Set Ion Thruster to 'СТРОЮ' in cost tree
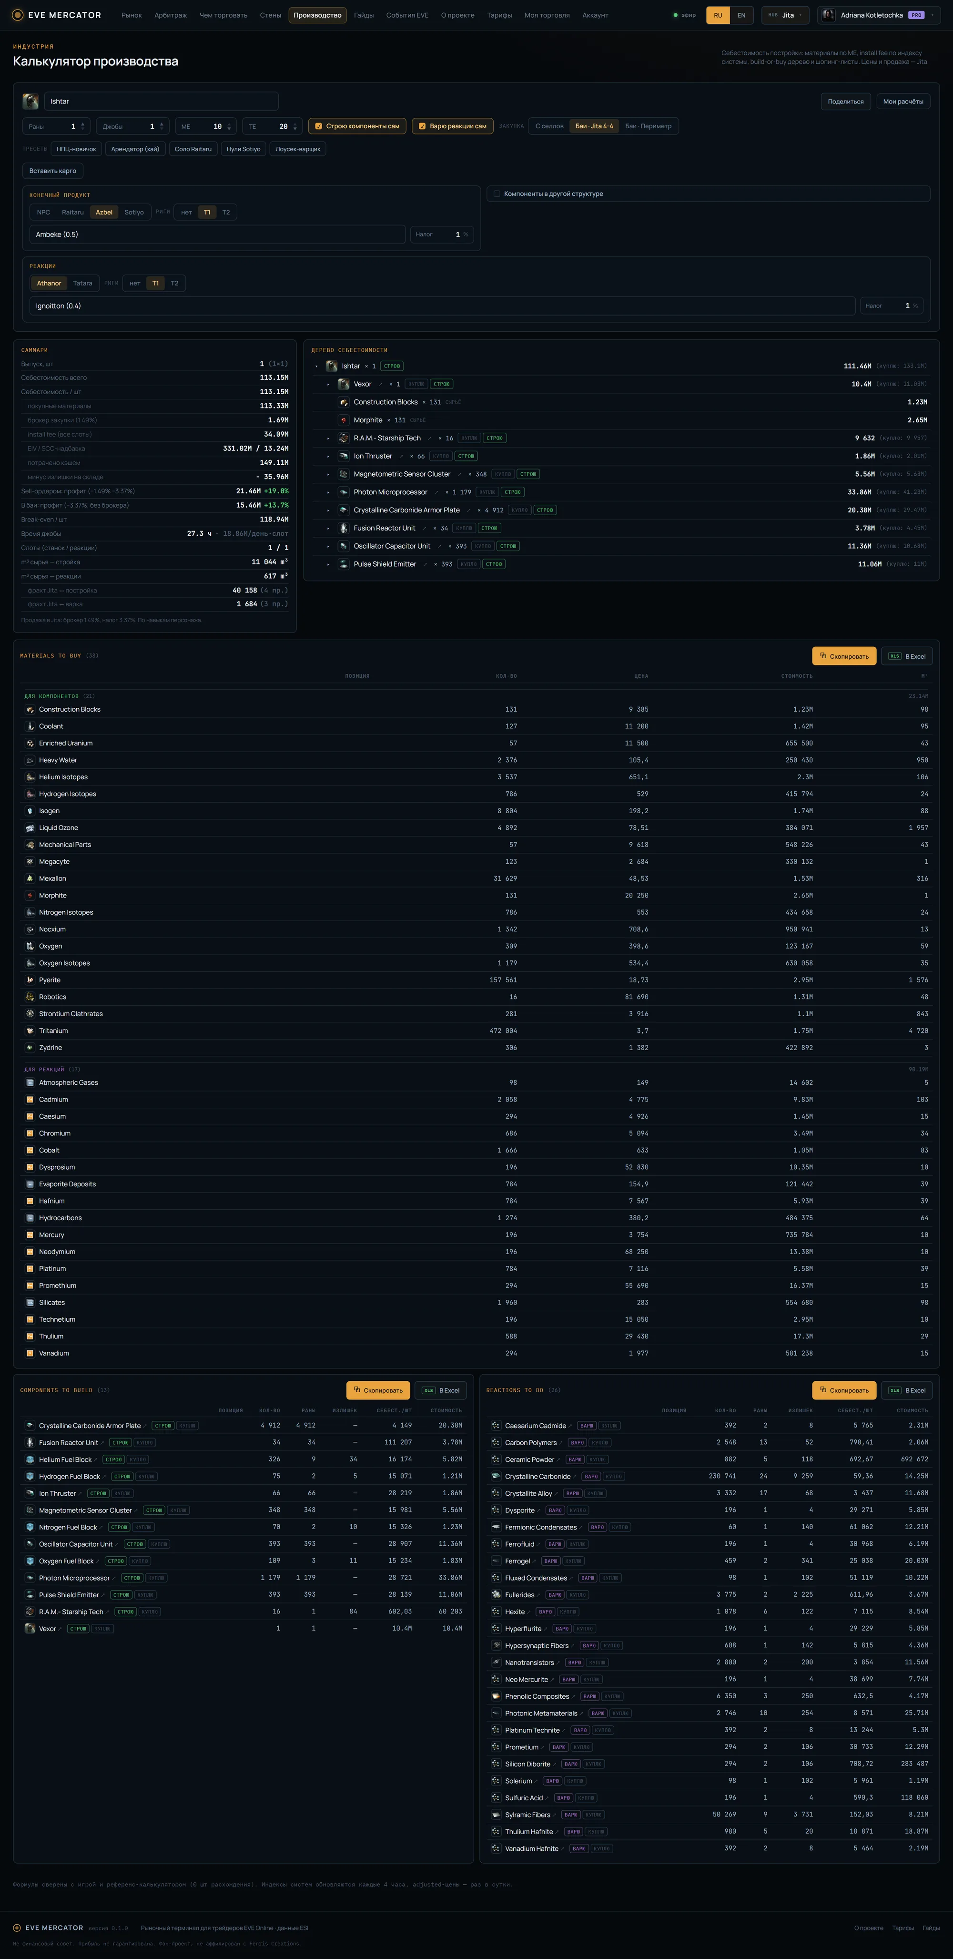The height and width of the screenshot is (1959, 953). pos(466,456)
